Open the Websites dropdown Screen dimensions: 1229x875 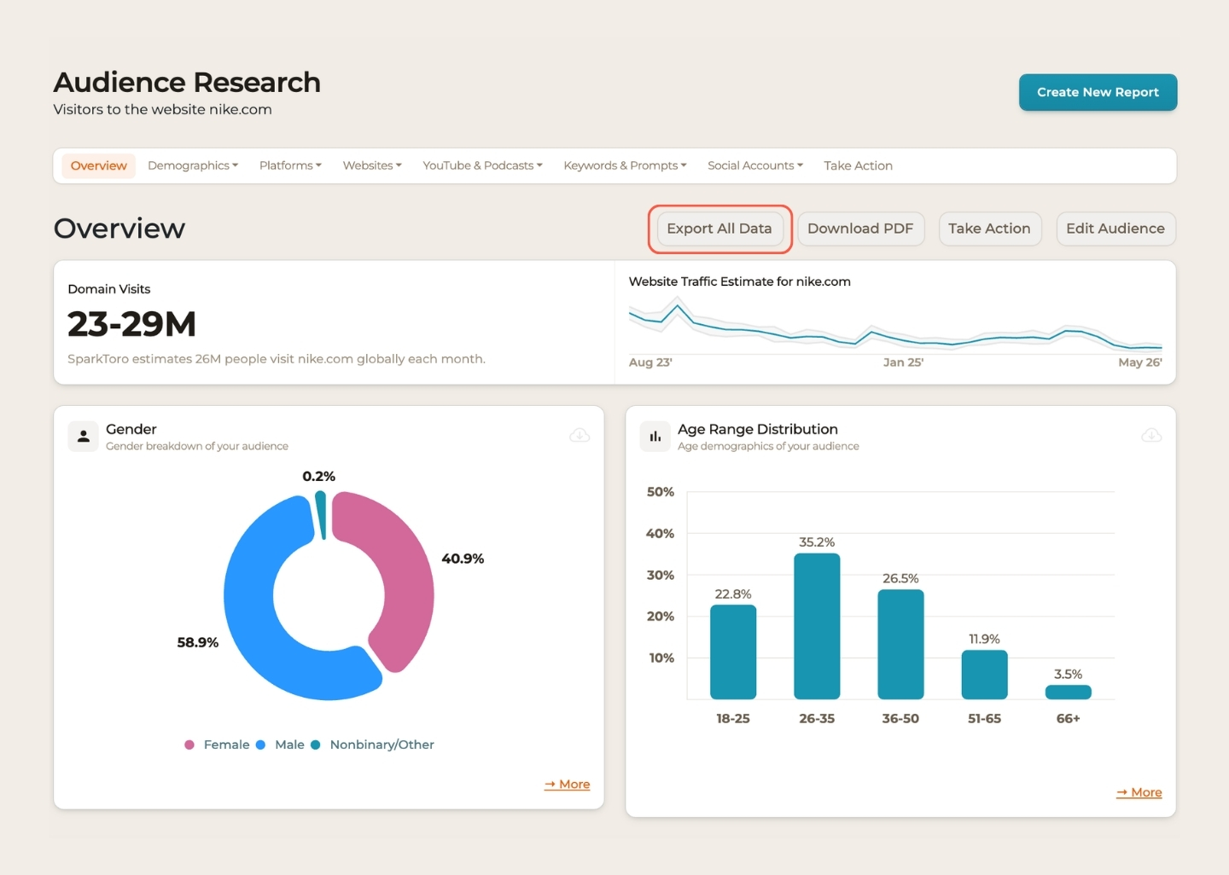pos(372,165)
